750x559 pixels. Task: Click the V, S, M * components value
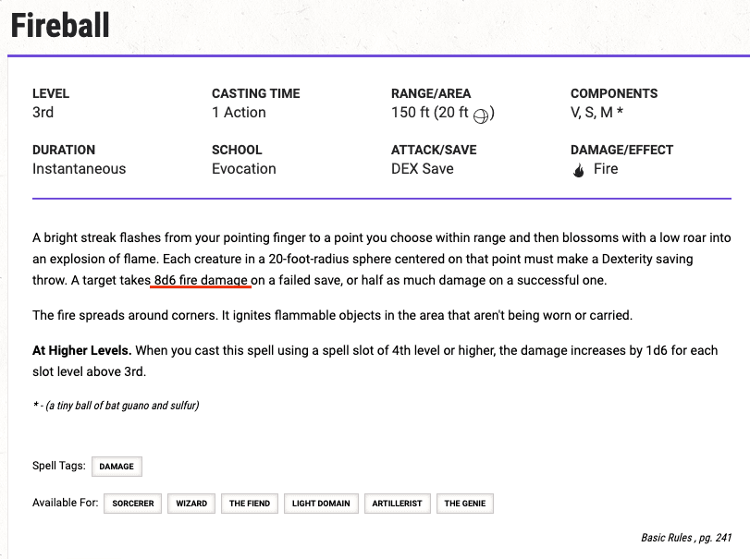point(596,113)
